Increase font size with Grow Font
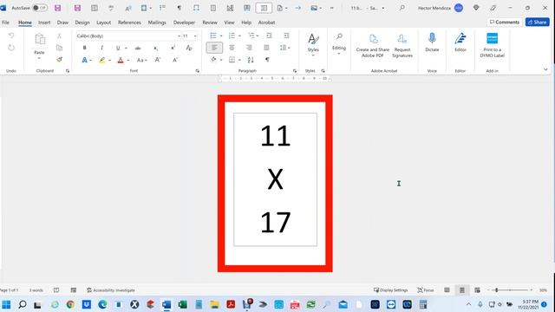 click(158, 60)
